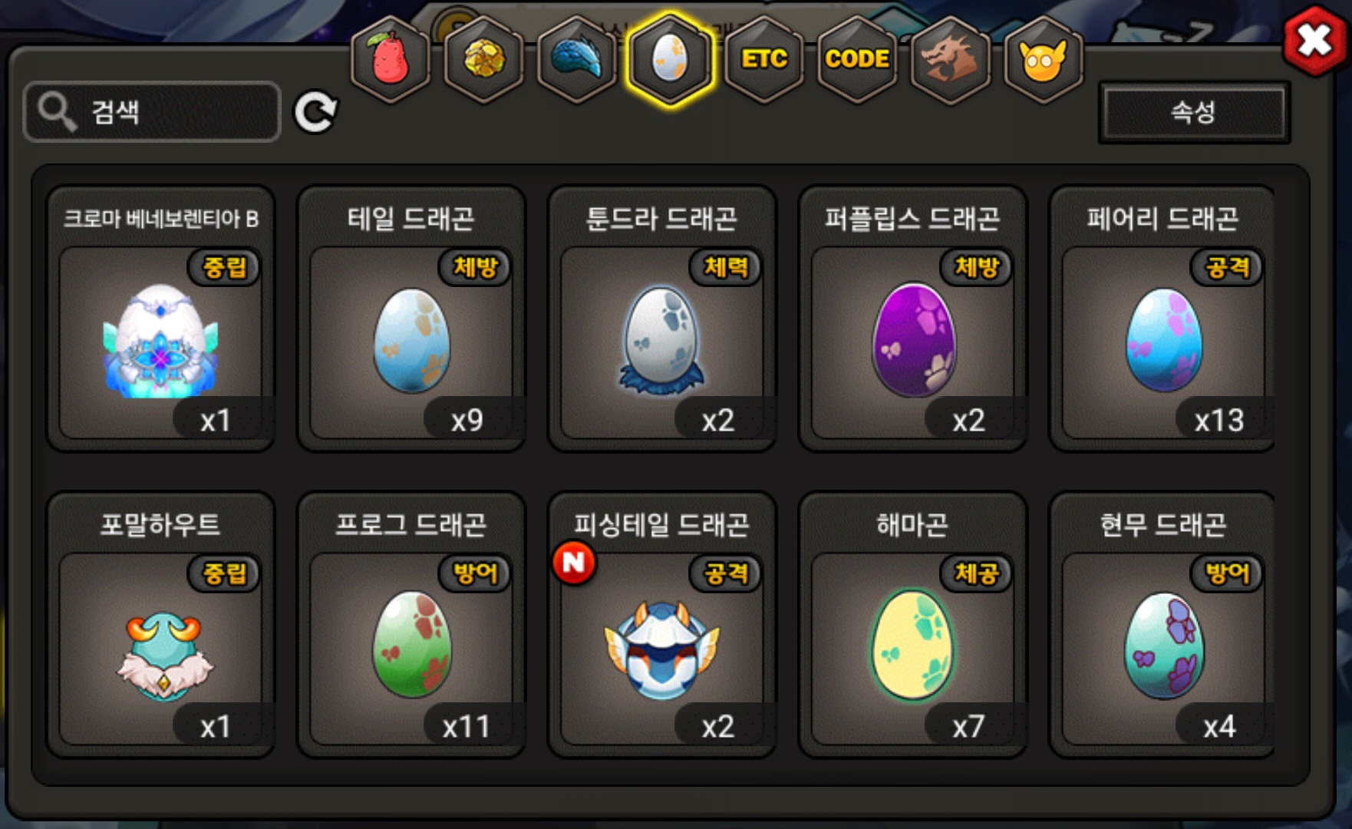Open the blue dragon scale tab
This screenshot has width=1352, height=829.
point(577,59)
